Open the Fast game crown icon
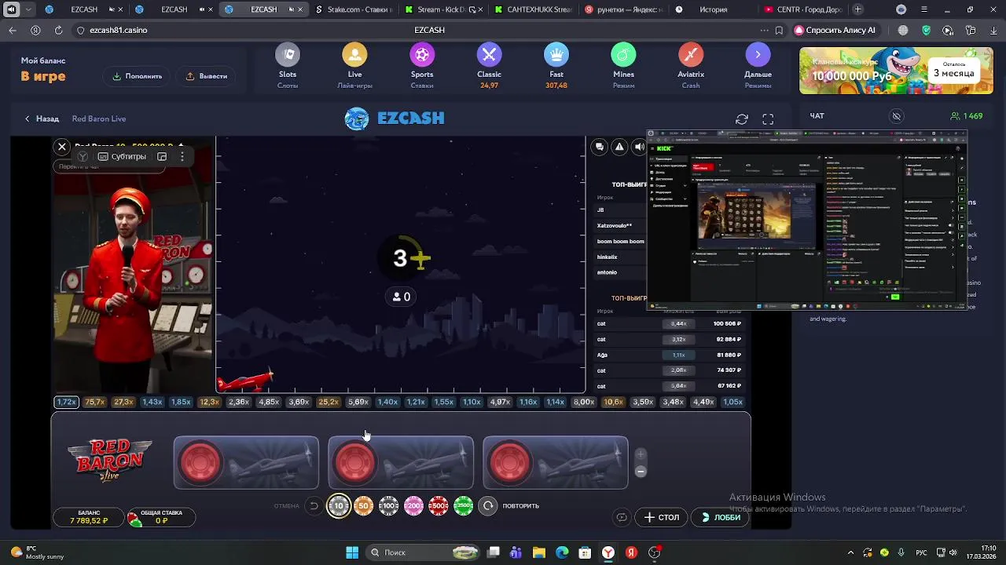The width and height of the screenshot is (1006, 565). pyautogui.click(x=556, y=55)
